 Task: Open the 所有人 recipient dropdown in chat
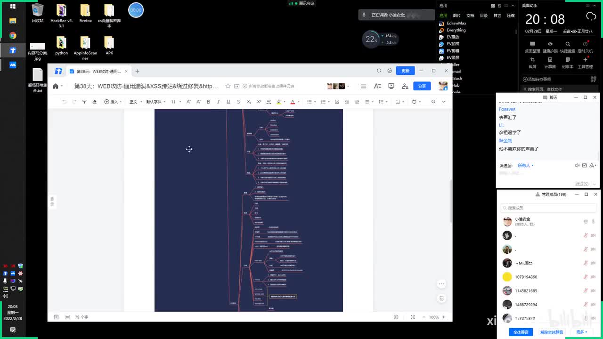(x=525, y=166)
